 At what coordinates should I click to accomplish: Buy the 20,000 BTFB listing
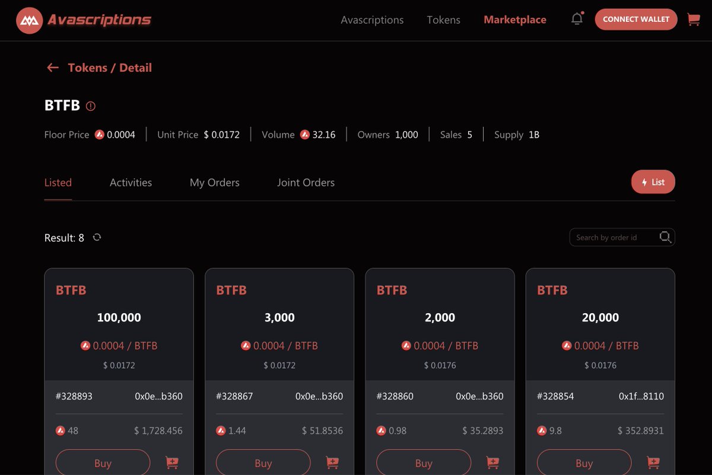584,463
